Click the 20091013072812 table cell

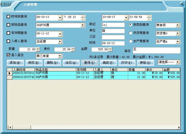tap(24, 73)
